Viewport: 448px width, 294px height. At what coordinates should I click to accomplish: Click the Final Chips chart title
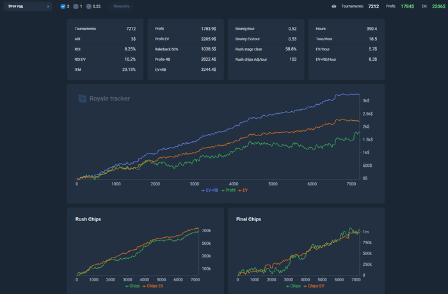point(248,219)
